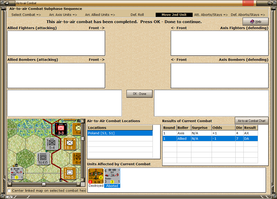This screenshot has height=199, width=277.
Task: Click the map's vertical scrollbar up arrow
Action: [x=83, y=121]
